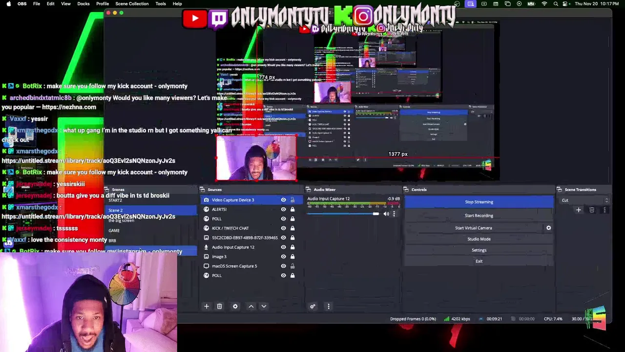Click camera icon of Video Capture Device 3

pos(206,200)
